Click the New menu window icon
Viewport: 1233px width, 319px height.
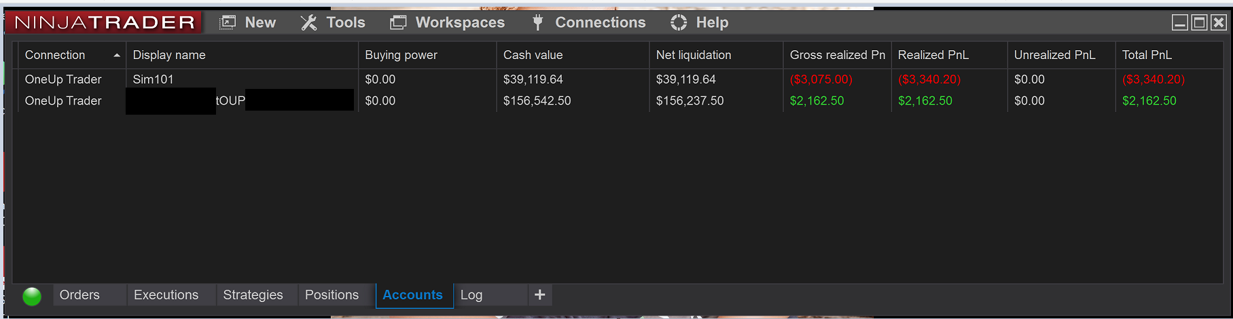click(x=228, y=22)
